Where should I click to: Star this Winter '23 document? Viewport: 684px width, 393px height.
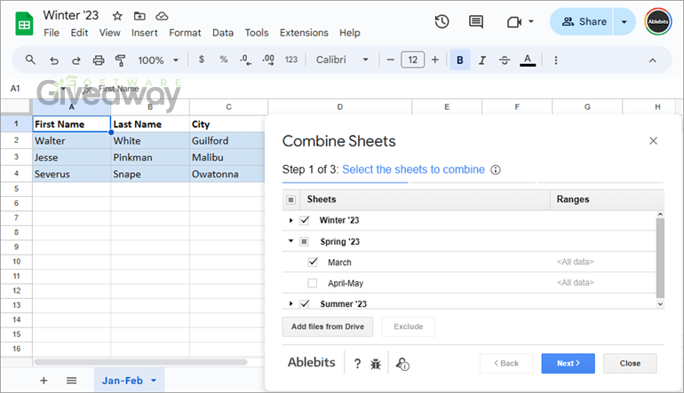[116, 16]
